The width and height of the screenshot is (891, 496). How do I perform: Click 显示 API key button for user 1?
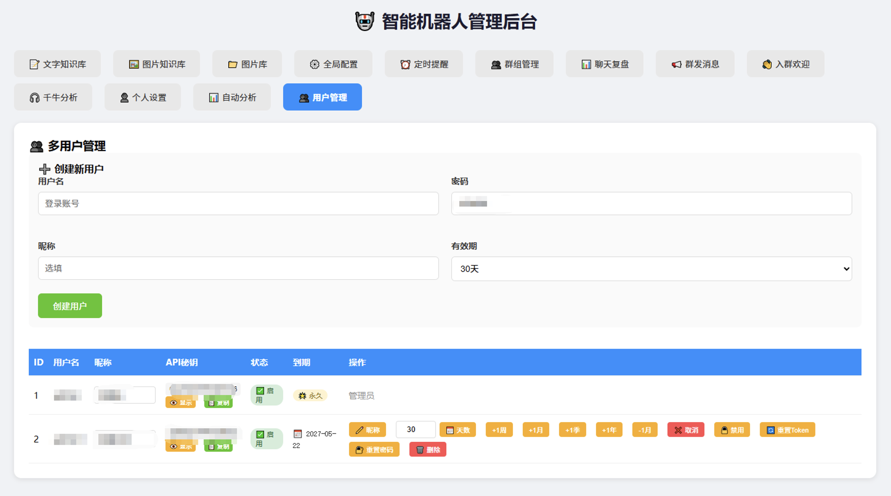coord(181,403)
